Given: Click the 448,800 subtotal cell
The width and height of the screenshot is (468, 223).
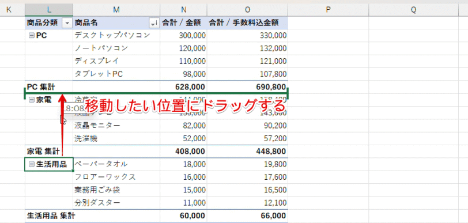Looking at the screenshot, I should tap(247, 152).
